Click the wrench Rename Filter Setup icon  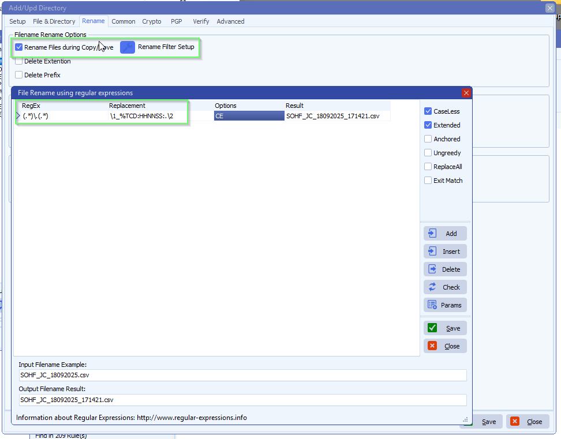click(x=128, y=47)
